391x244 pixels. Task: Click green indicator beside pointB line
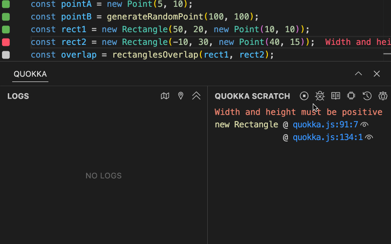pyautogui.click(x=6, y=17)
